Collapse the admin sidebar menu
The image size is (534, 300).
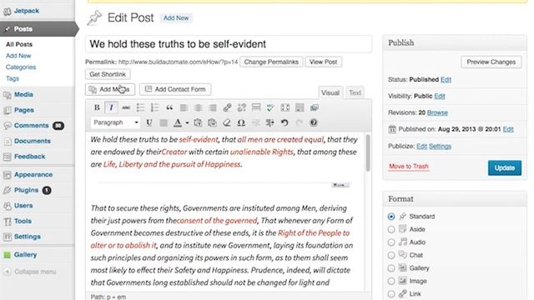[x=30, y=272]
